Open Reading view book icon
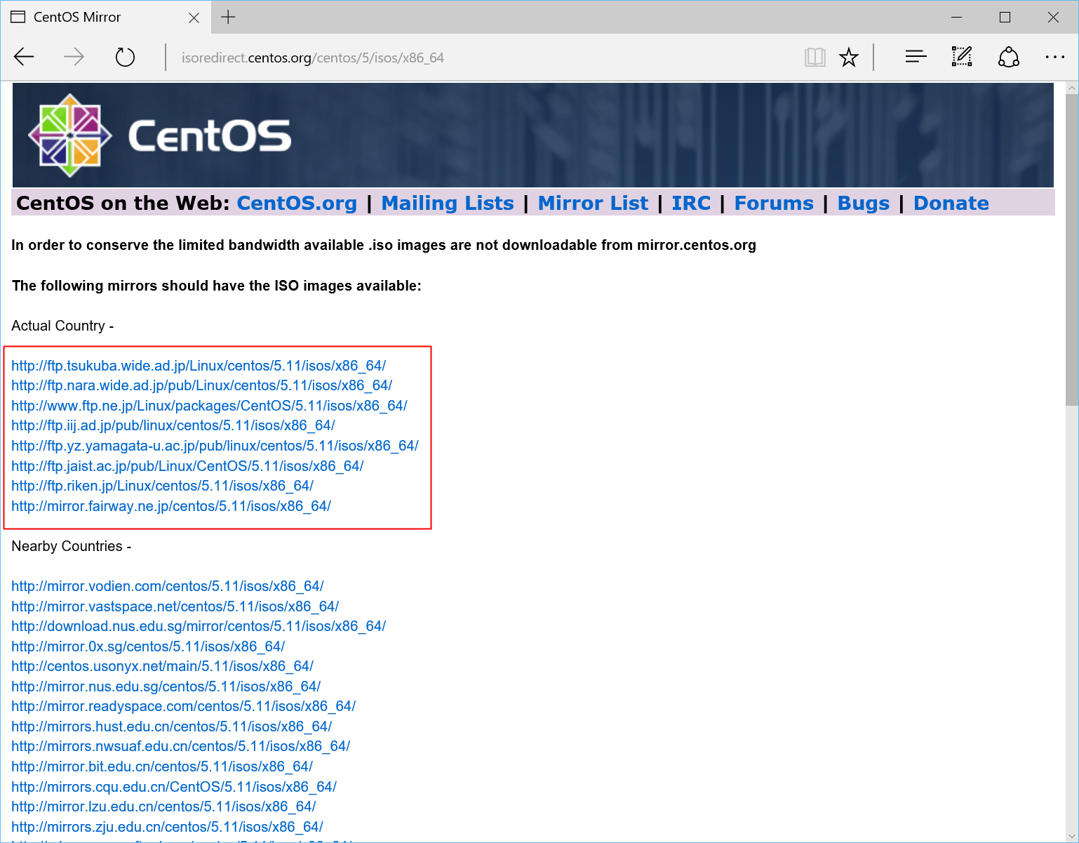The width and height of the screenshot is (1079, 843). click(815, 57)
